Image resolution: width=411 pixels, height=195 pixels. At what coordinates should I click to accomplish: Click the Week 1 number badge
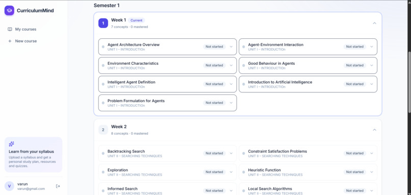point(103,23)
